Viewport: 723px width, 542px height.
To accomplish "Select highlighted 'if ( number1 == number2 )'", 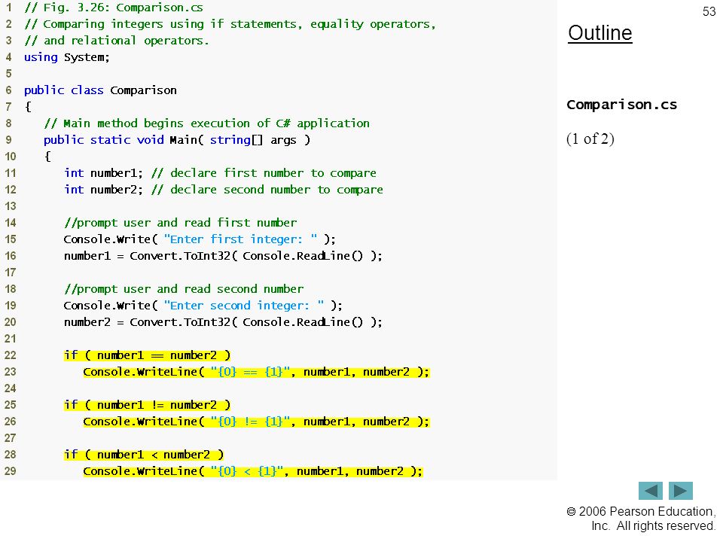I will pos(147,355).
